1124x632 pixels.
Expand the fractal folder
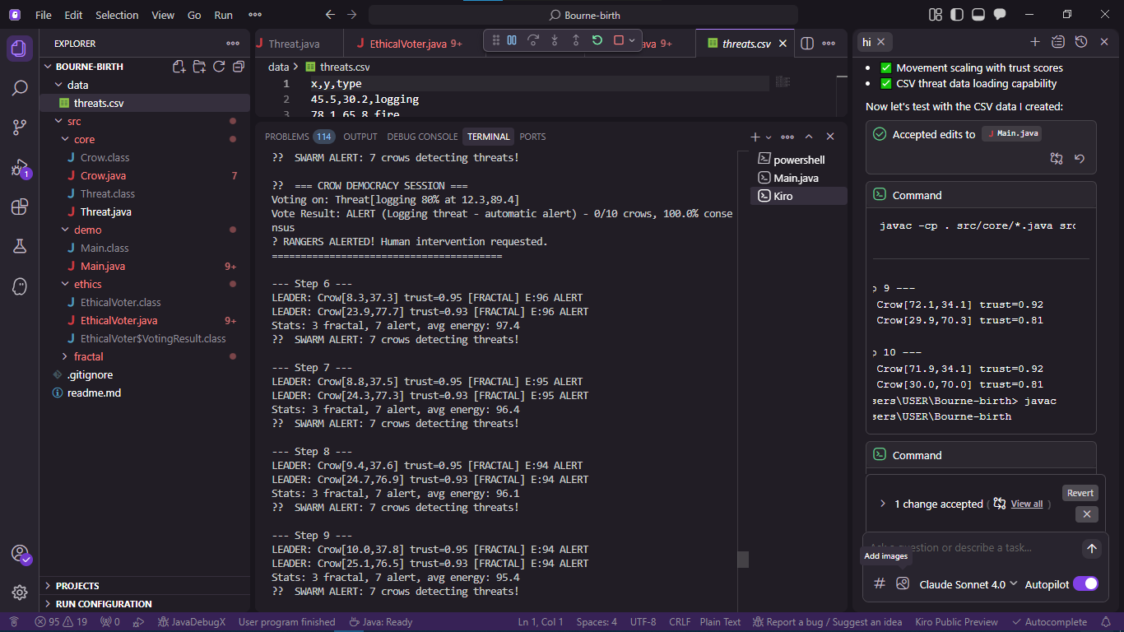pos(88,356)
